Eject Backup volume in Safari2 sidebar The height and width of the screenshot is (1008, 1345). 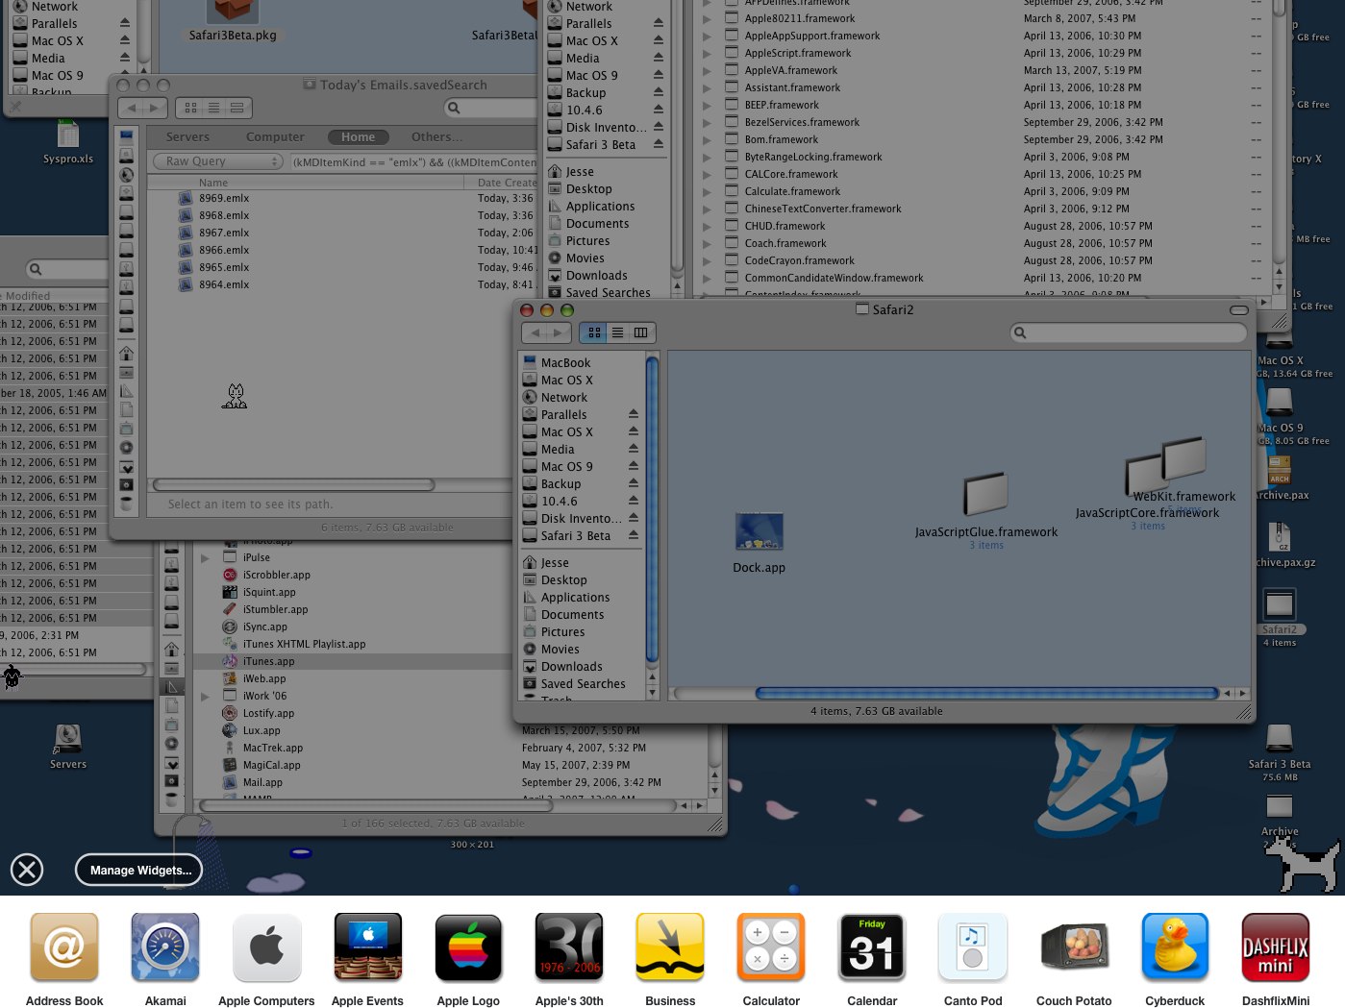point(634,483)
